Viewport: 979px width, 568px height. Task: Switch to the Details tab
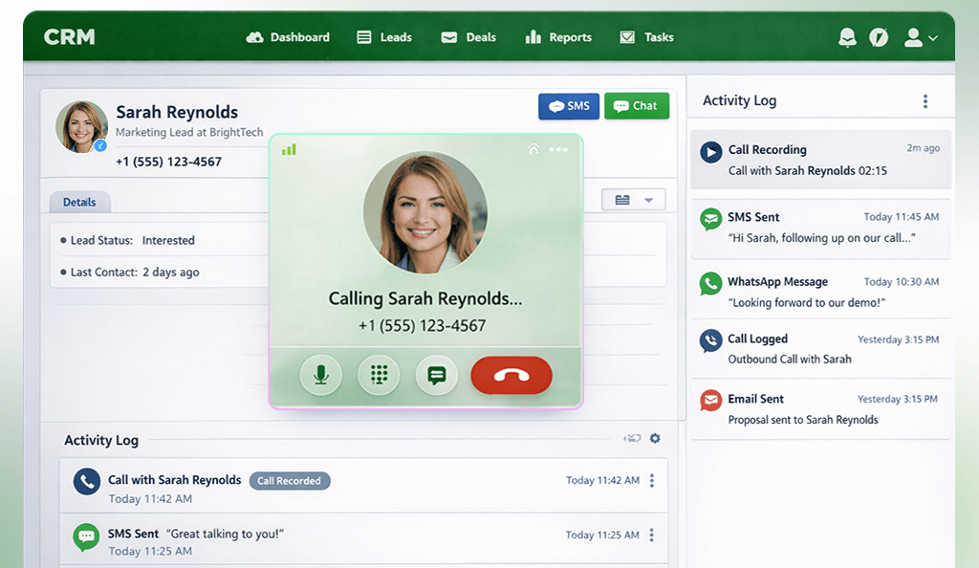pyautogui.click(x=79, y=202)
